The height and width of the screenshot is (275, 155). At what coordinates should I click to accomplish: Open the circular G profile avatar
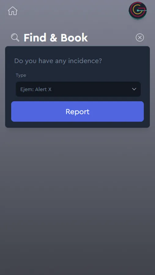138,10
